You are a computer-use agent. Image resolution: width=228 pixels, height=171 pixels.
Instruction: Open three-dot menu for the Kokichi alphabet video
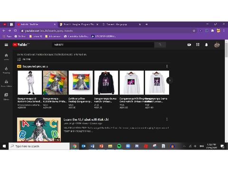pyautogui.click(x=167, y=119)
